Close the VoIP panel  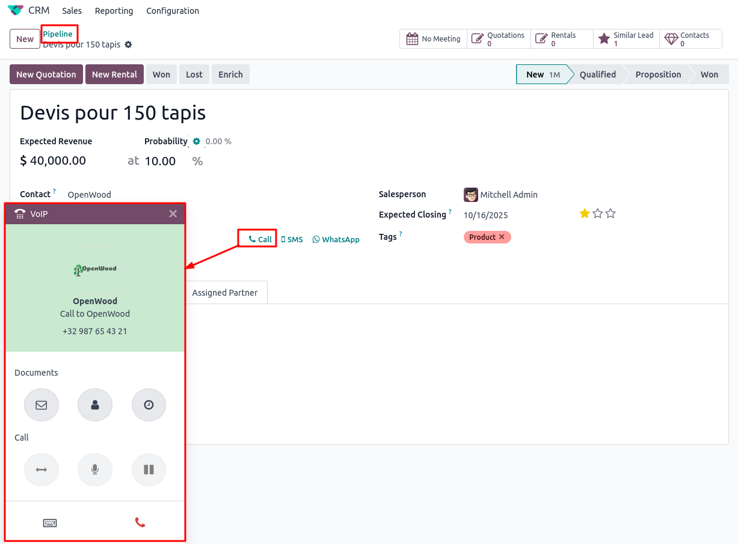pyautogui.click(x=173, y=213)
